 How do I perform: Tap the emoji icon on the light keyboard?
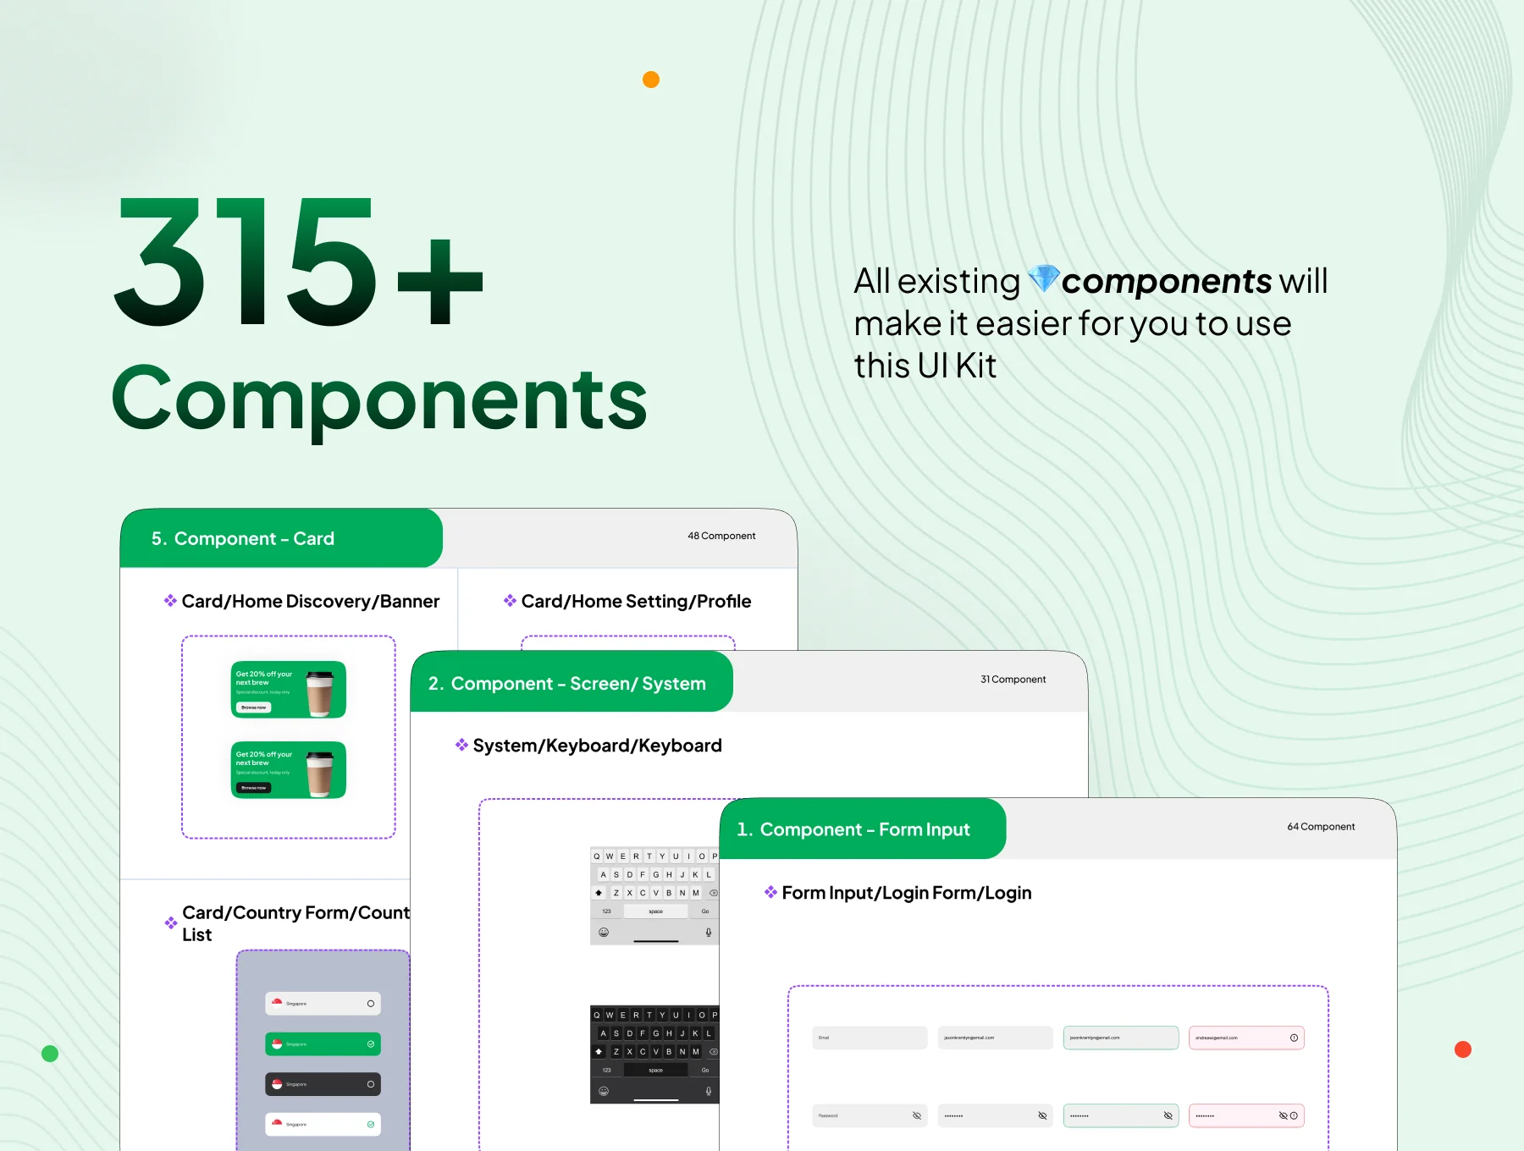click(x=604, y=933)
